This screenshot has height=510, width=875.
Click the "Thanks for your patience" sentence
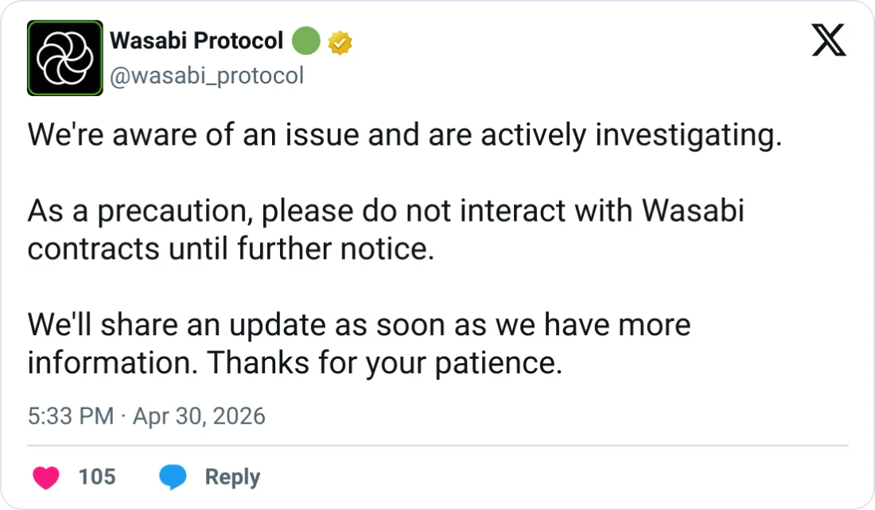click(385, 363)
